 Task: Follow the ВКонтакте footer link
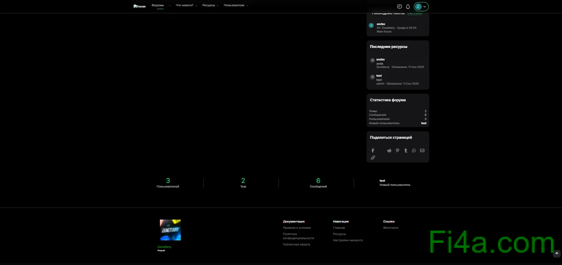click(x=390, y=228)
